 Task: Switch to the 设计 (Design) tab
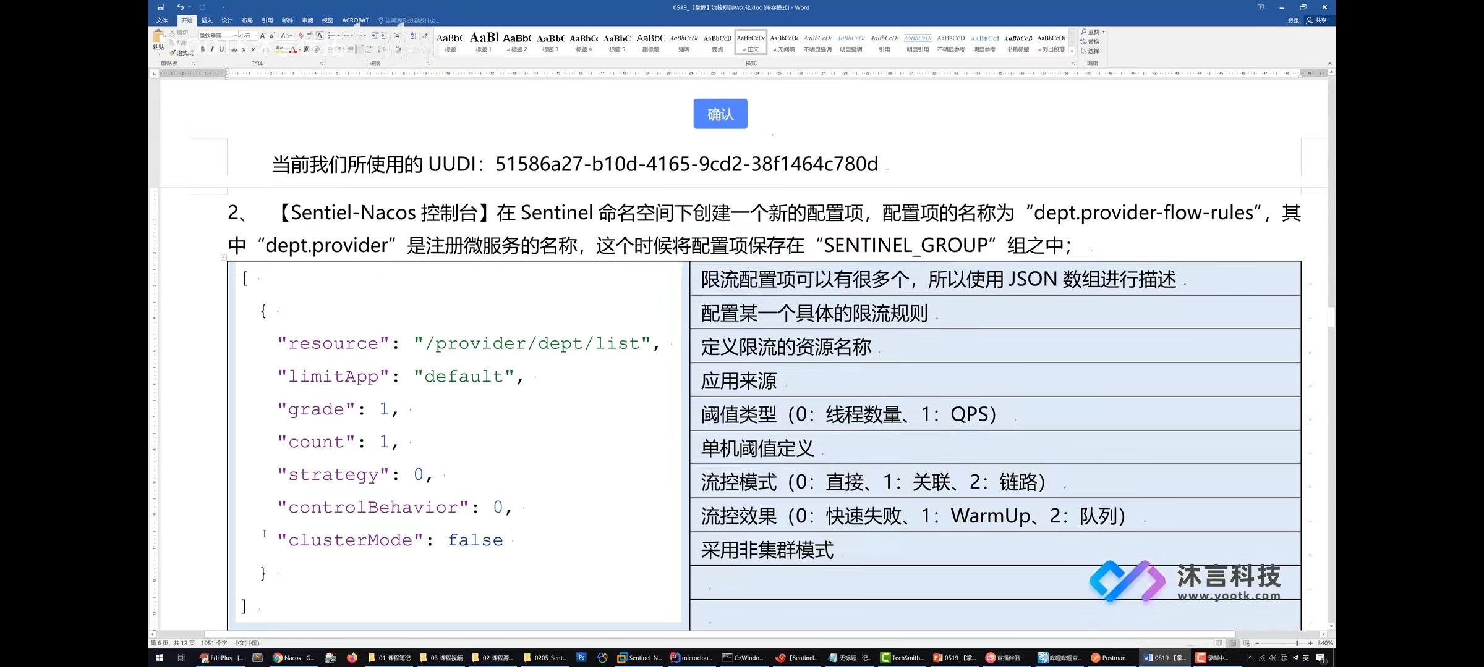pos(227,20)
